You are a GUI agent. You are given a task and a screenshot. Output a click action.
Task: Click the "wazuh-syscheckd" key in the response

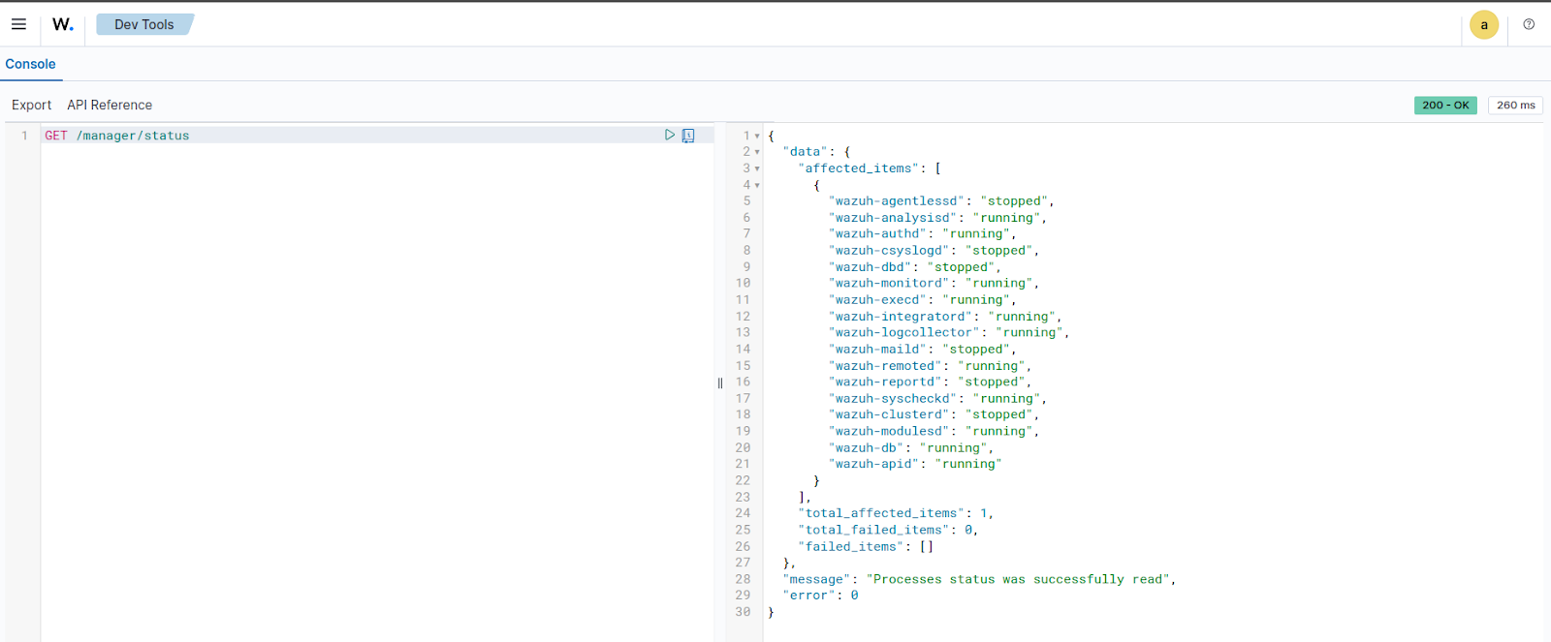pyautogui.click(x=893, y=398)
